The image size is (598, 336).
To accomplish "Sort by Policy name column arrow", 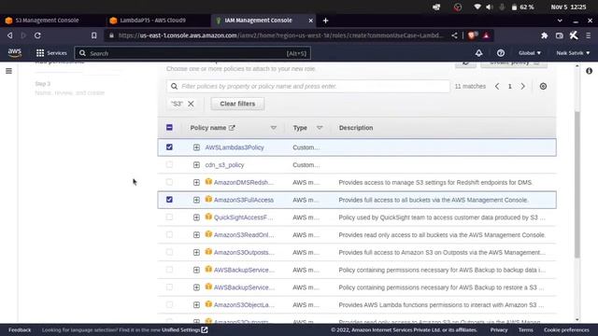I will click(274, 128).
